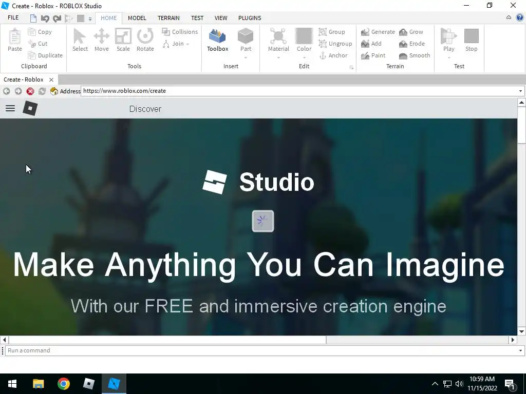Viewport: 526px width, 394px height.
Task: Open the Toolbox panel
Action: coord(217,40)
